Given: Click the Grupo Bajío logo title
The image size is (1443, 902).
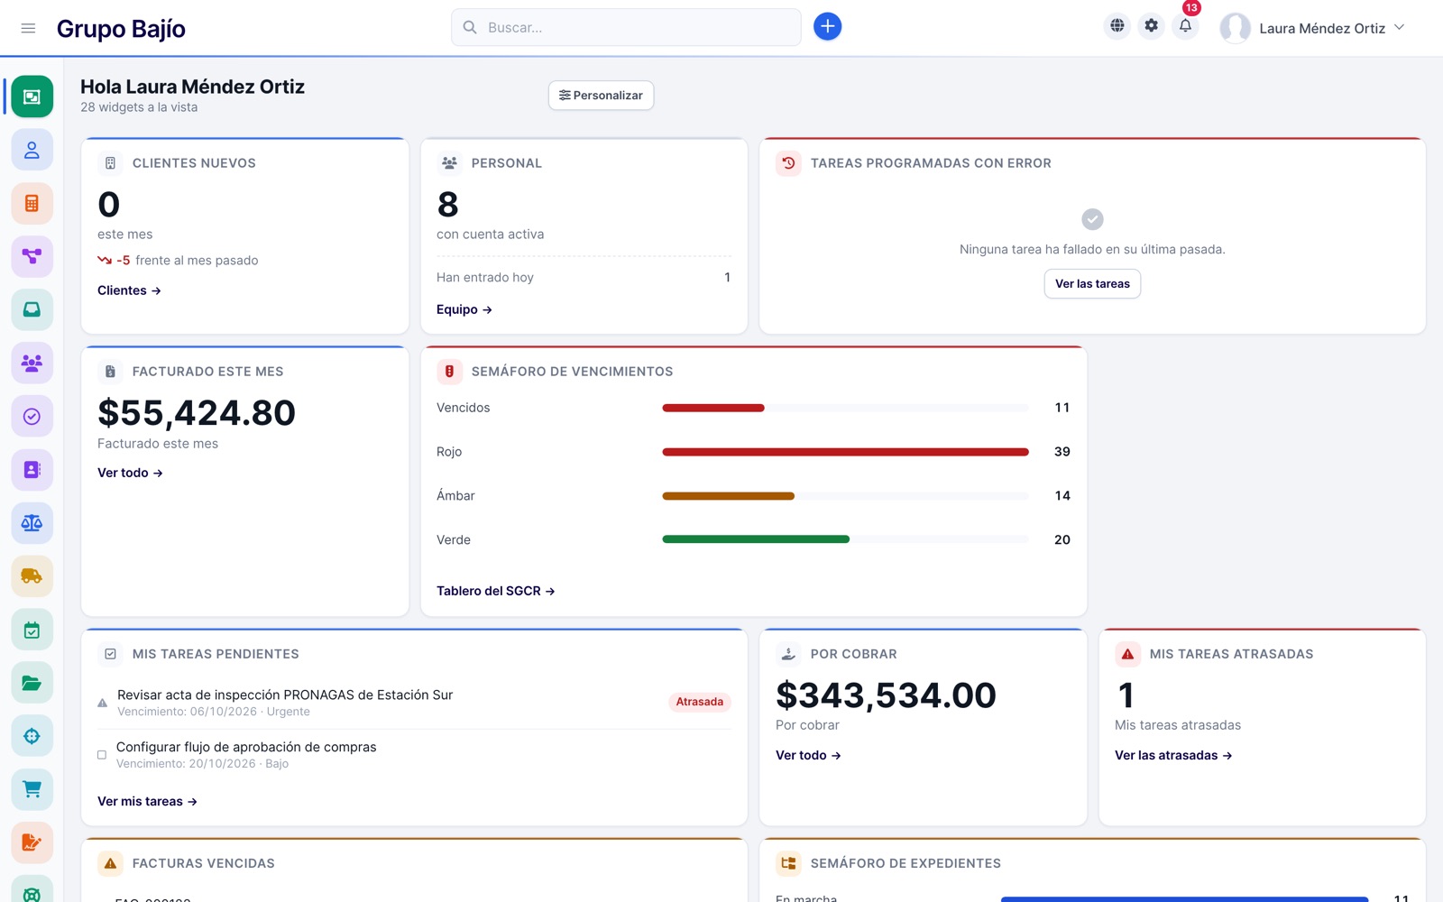Looking at the screenshot, I should coord(121,29).
